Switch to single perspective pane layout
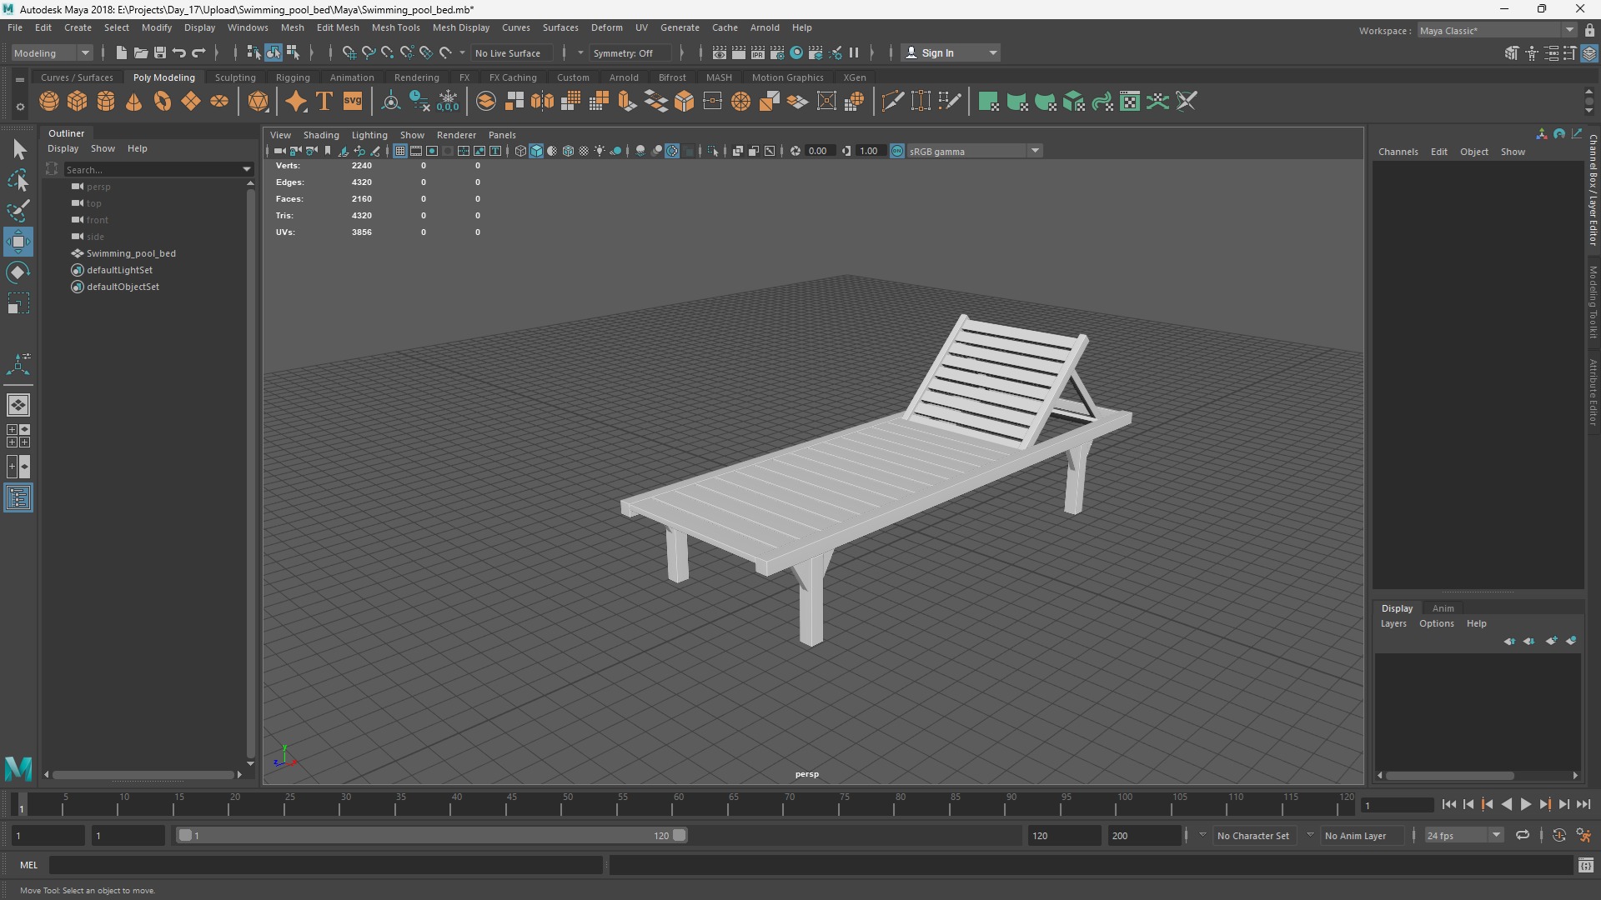This screenshot has width=1601, height=900. click(18, 405)
